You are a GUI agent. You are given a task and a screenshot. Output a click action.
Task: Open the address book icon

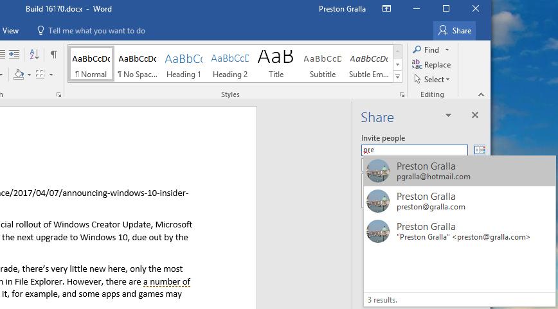[480, 150]
